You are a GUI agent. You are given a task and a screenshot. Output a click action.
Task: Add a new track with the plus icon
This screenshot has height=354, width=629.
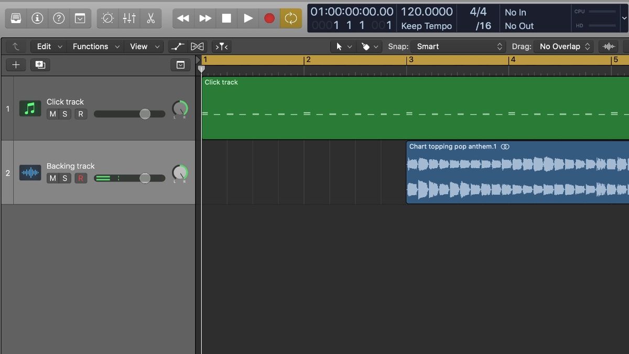click(x=16, y=65)
